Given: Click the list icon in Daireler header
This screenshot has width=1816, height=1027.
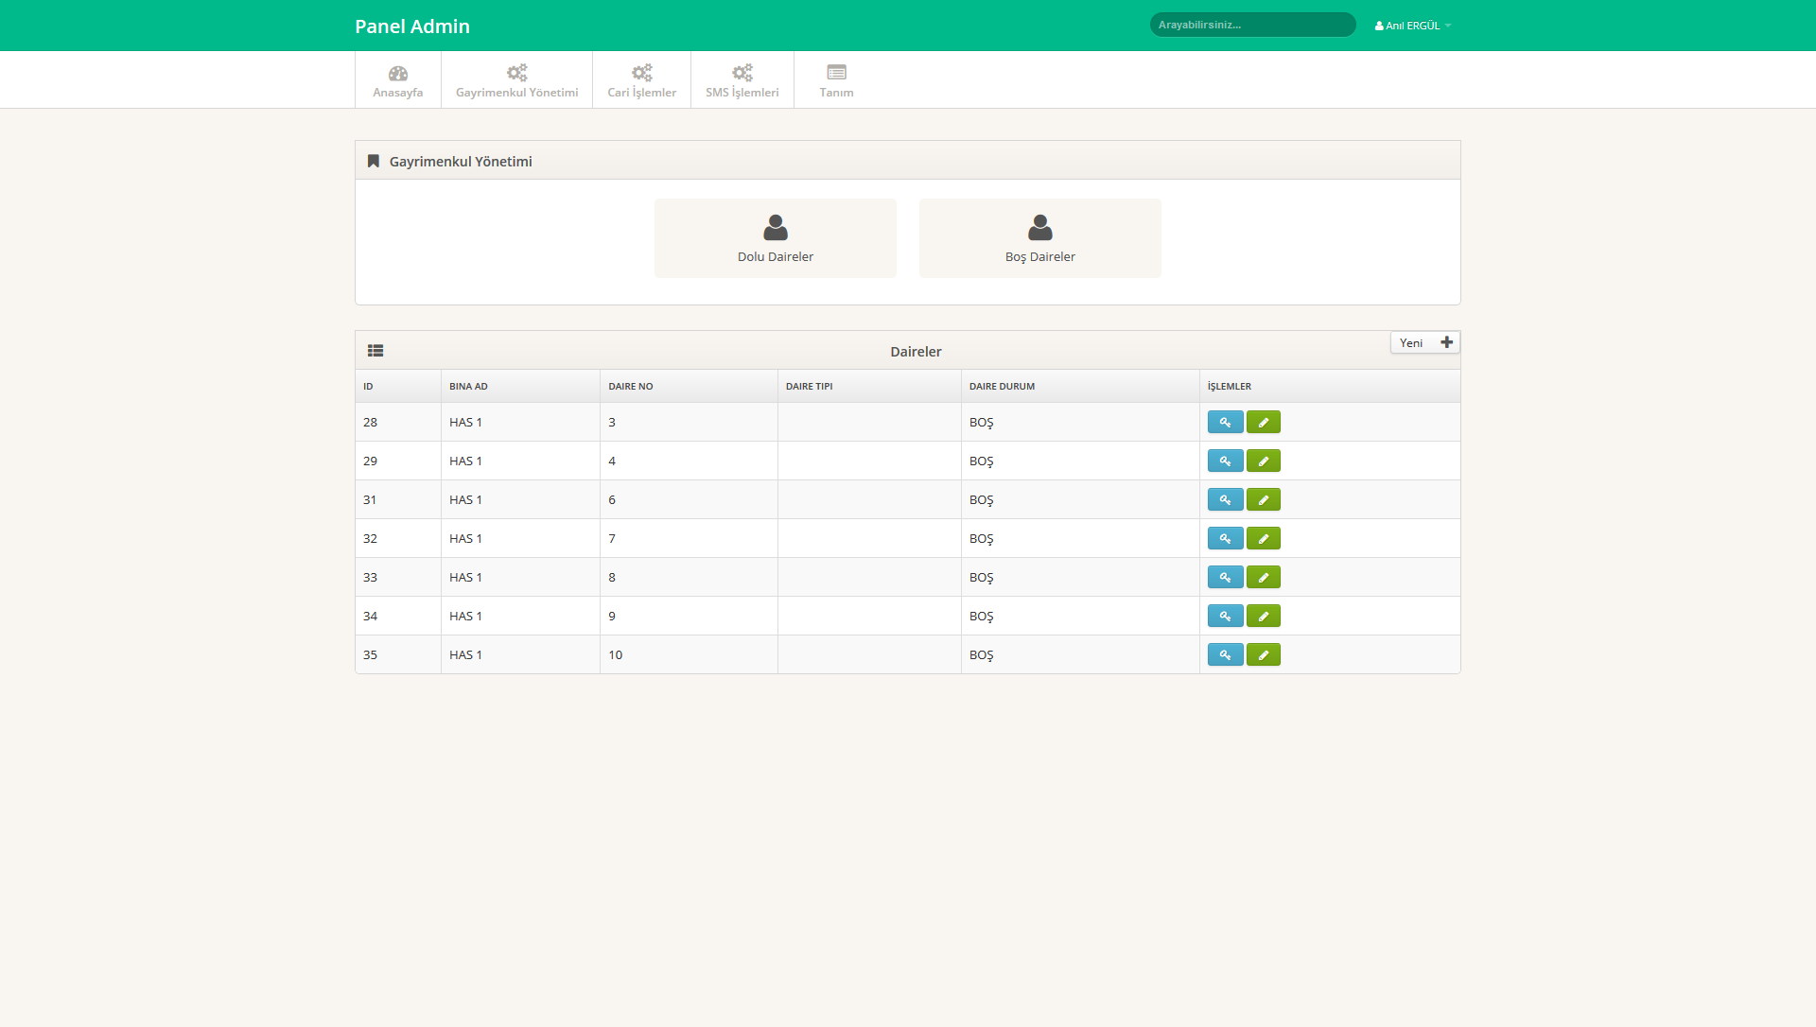Looking at the screenshot, I should [x=375, y=351].
